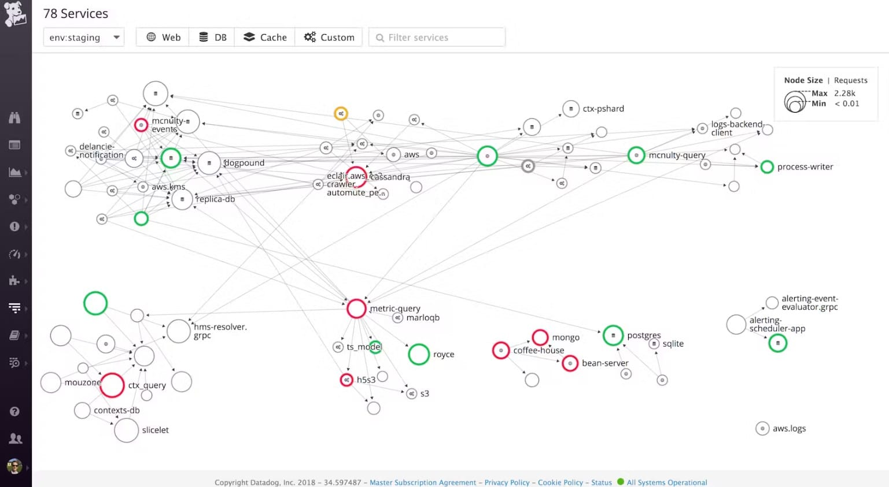Expand Infrastructure submenu arrow in sidebar
The width and height of the screenshot is (889, 487).
(x=25, y=199)
